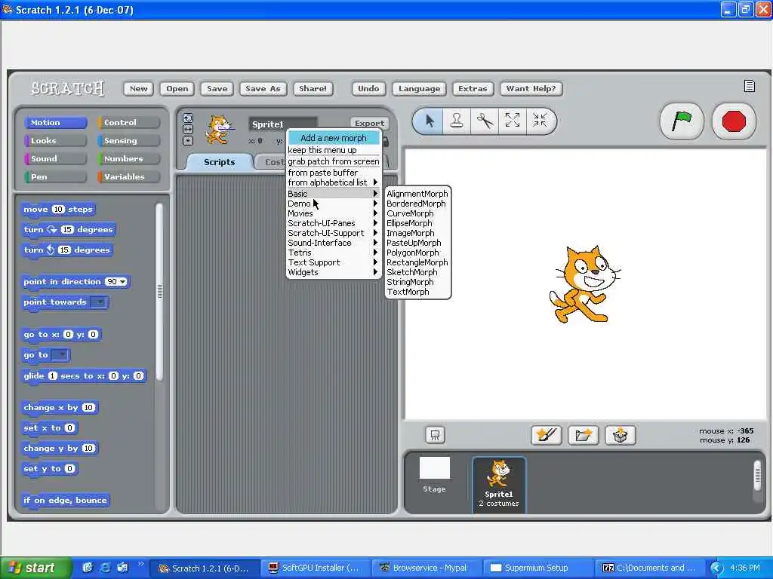Choose the can-rotate rotation style
Image resolution: width=773 pixels, height=579 pixels.
pos(188,118)
